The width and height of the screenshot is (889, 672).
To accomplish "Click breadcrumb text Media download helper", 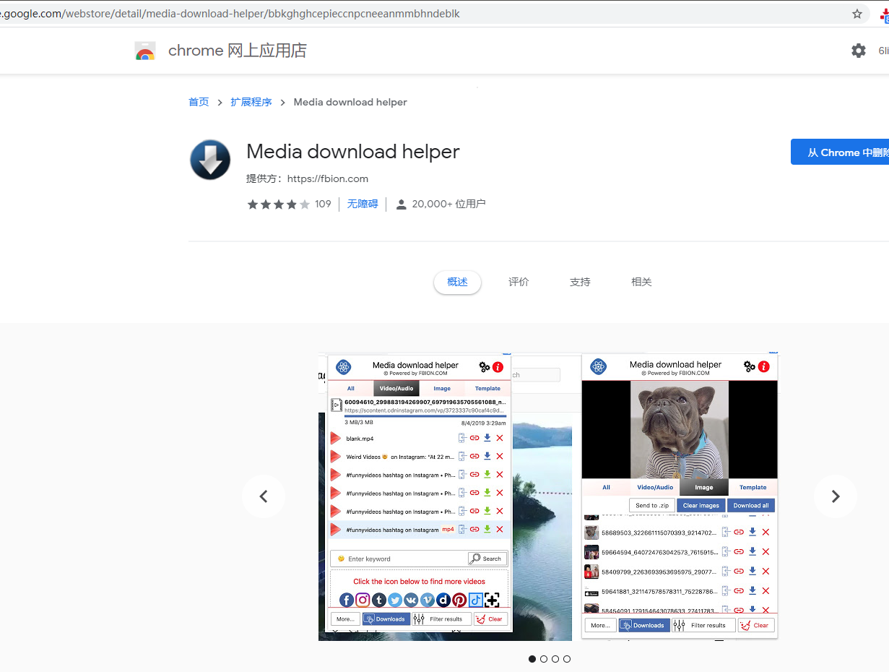I will point(350,102).
